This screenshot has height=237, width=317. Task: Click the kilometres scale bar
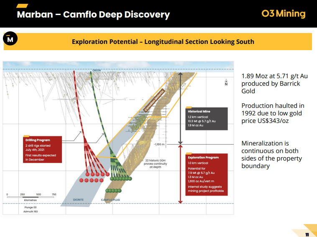(x=31, y=197)
